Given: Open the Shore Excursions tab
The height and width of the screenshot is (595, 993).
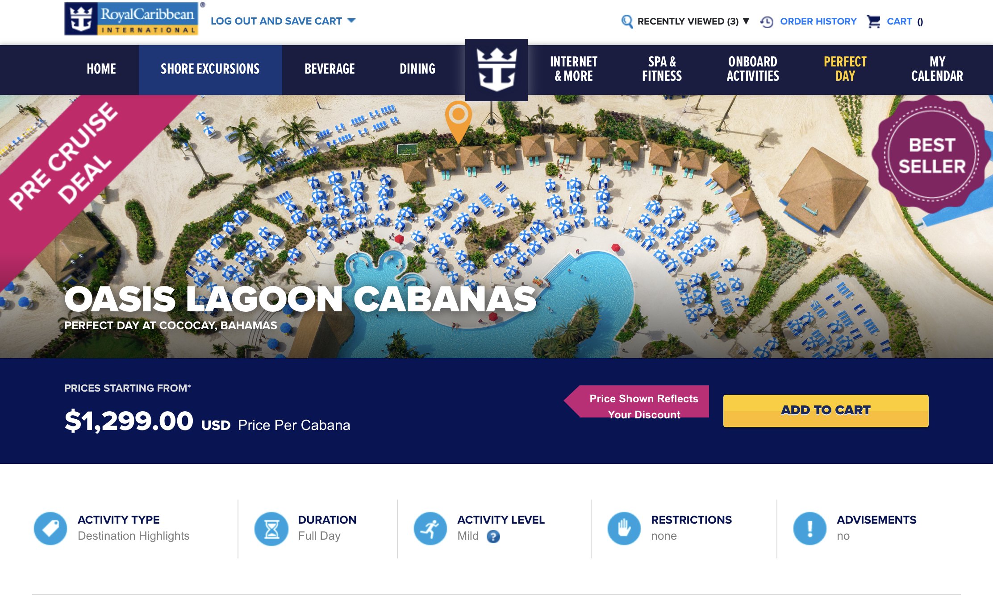Looking at the screenshot, I should [210, 70].
